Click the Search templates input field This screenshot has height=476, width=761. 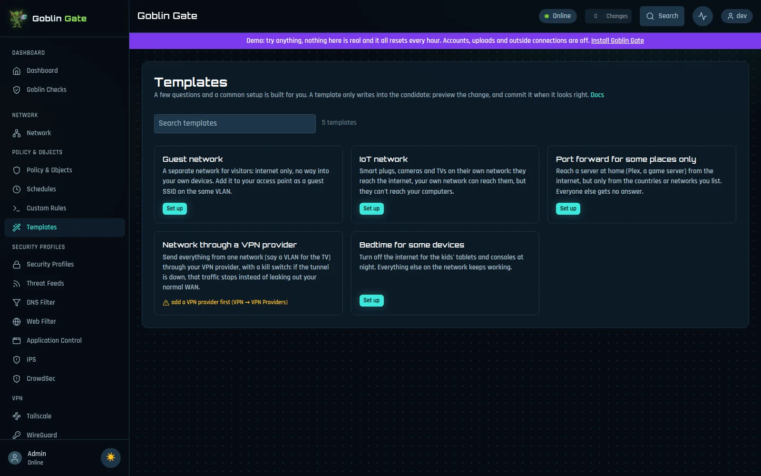[x=235, y=123]
